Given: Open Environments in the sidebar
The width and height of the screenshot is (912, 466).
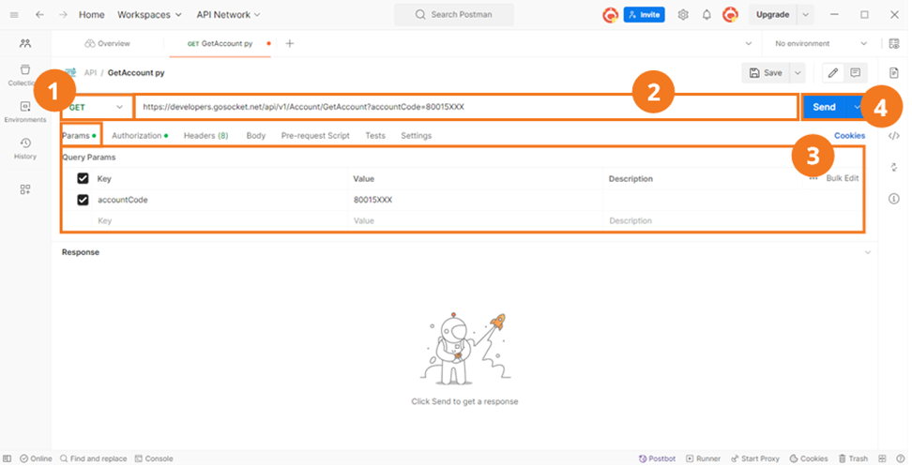Looking at the screenshot, I should 25,112.
